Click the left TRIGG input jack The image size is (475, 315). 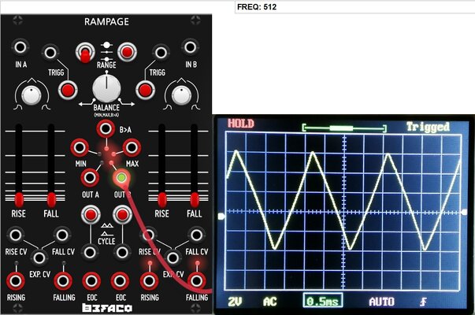(50, 53)
